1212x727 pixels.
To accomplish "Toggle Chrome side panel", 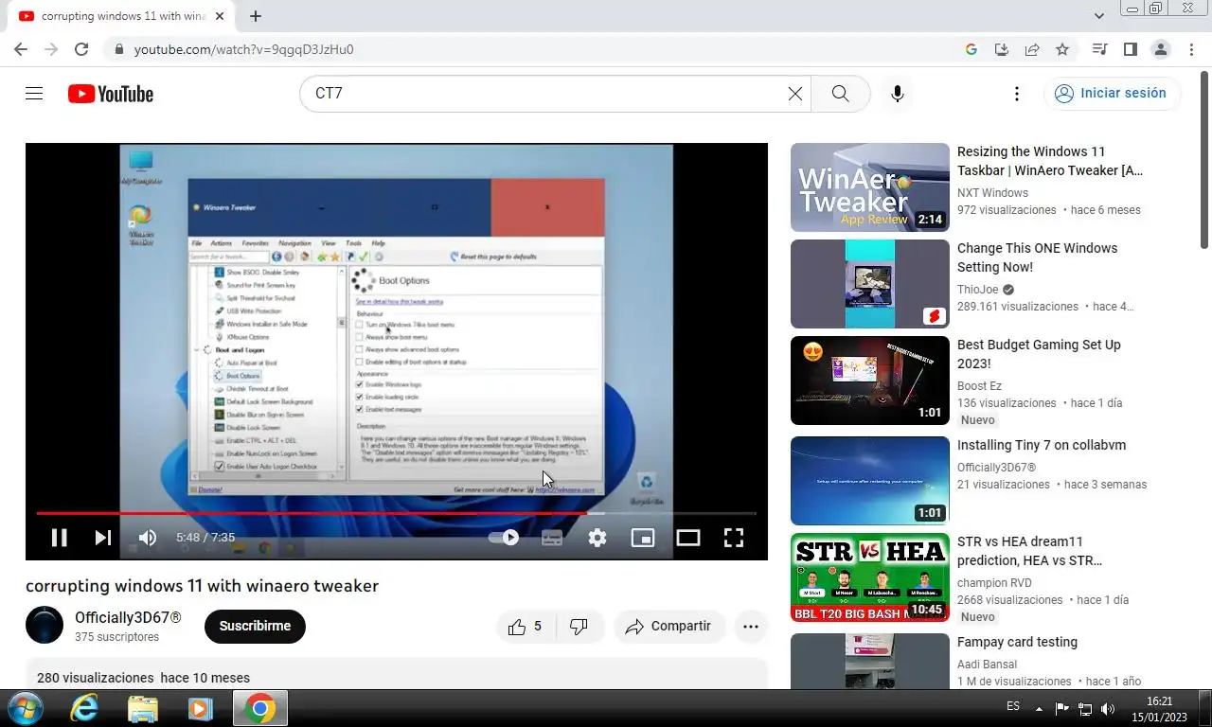I will click(x=1130, y=49).
